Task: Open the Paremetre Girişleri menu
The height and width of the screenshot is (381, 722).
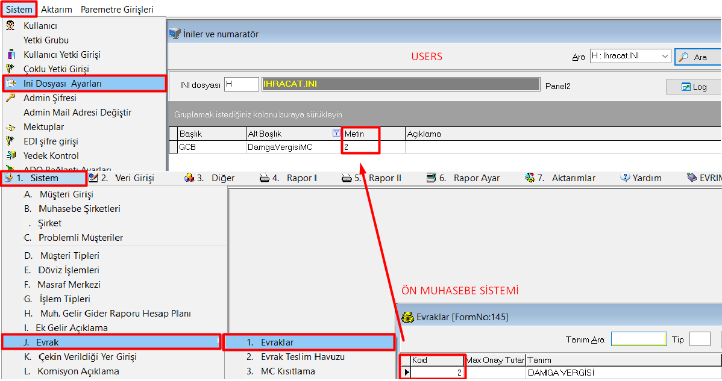Action: pos(117,9)
